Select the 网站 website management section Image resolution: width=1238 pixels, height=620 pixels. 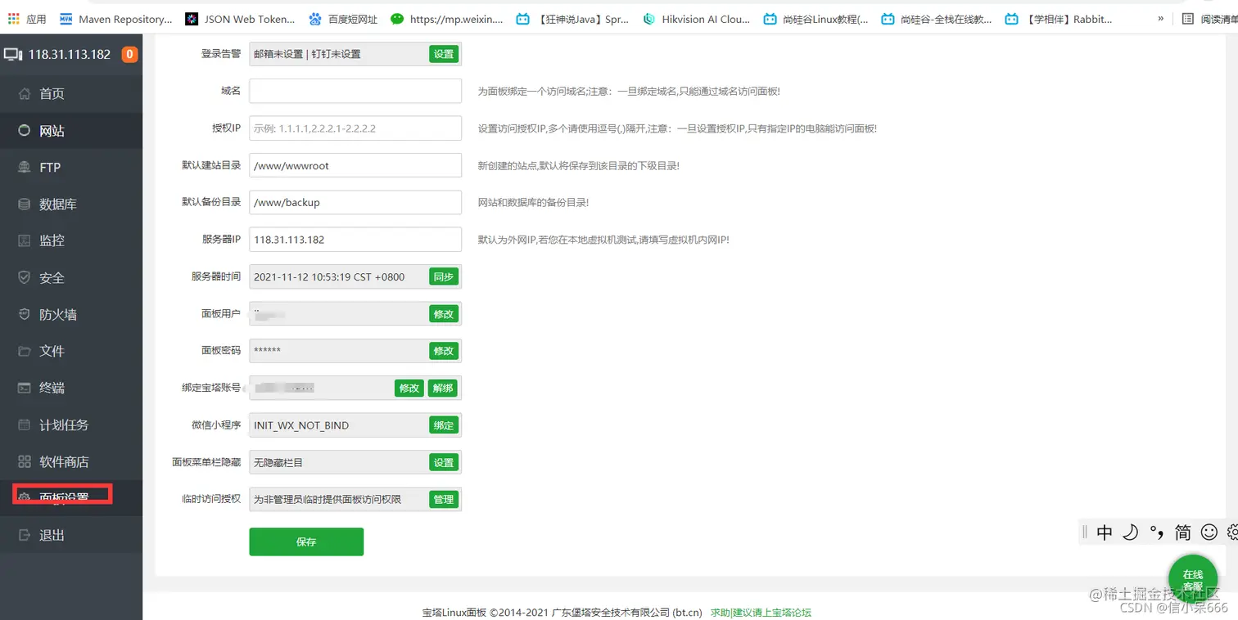pyautogui.click(x=52, y=130)
